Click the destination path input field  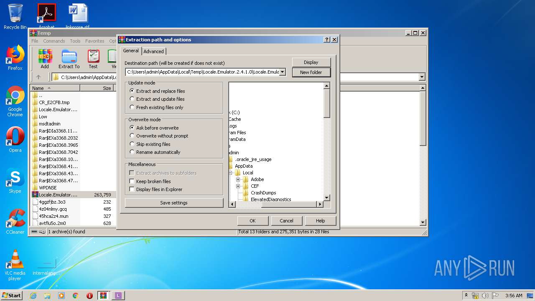click(x=202, y=72)
